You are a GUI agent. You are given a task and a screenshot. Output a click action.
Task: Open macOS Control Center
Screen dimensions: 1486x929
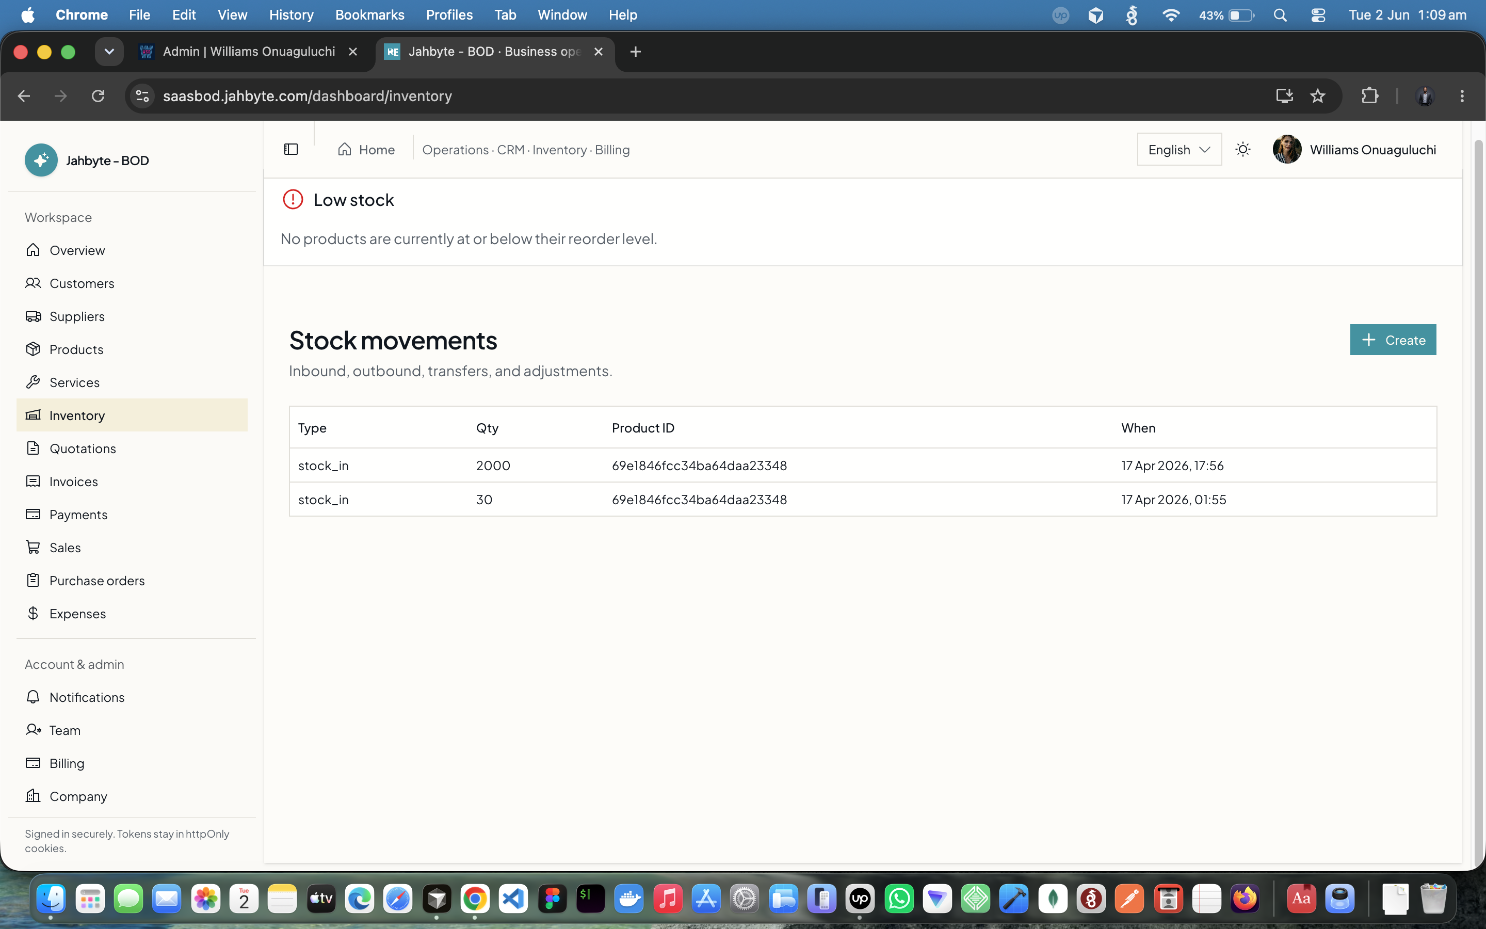1318,15
